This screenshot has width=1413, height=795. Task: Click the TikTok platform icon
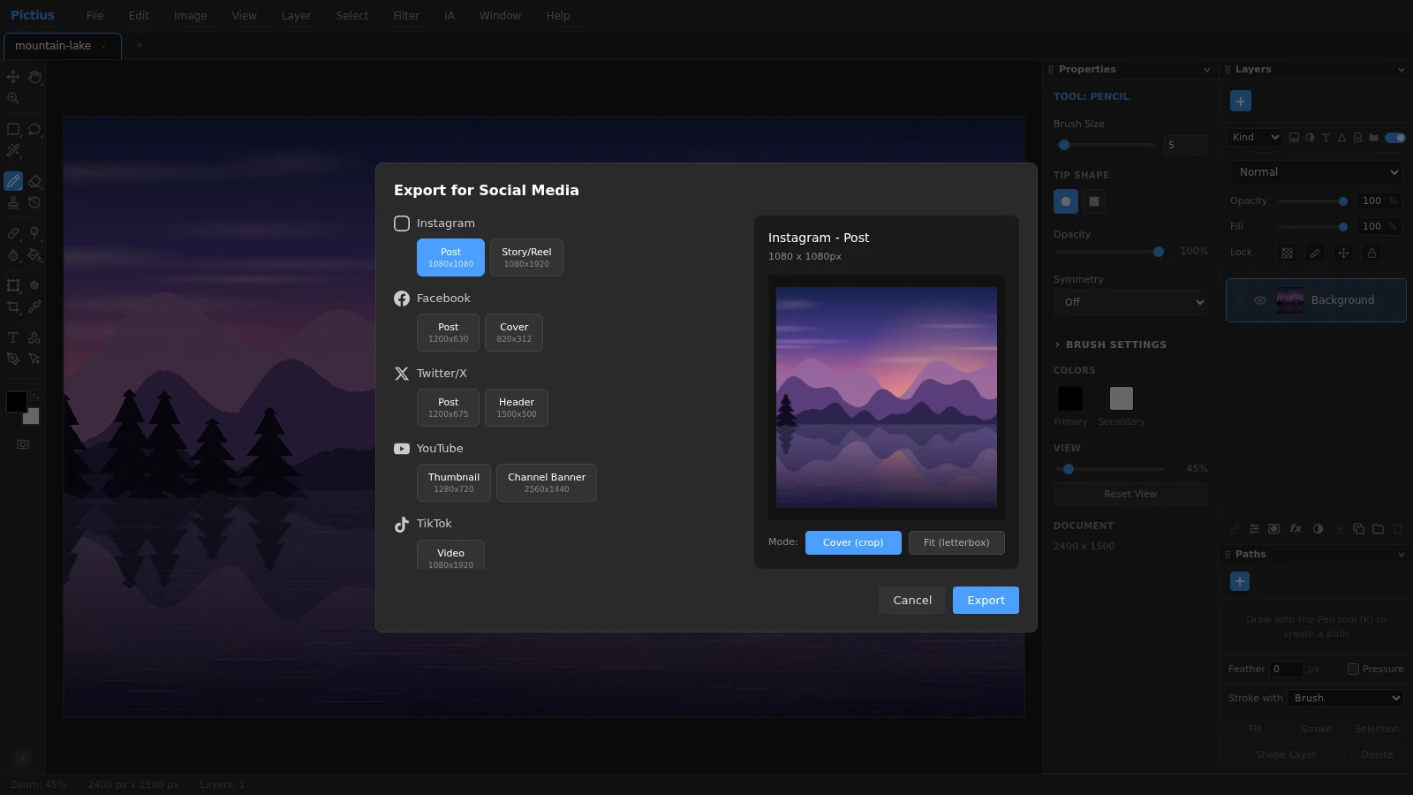tap(402, 524)
